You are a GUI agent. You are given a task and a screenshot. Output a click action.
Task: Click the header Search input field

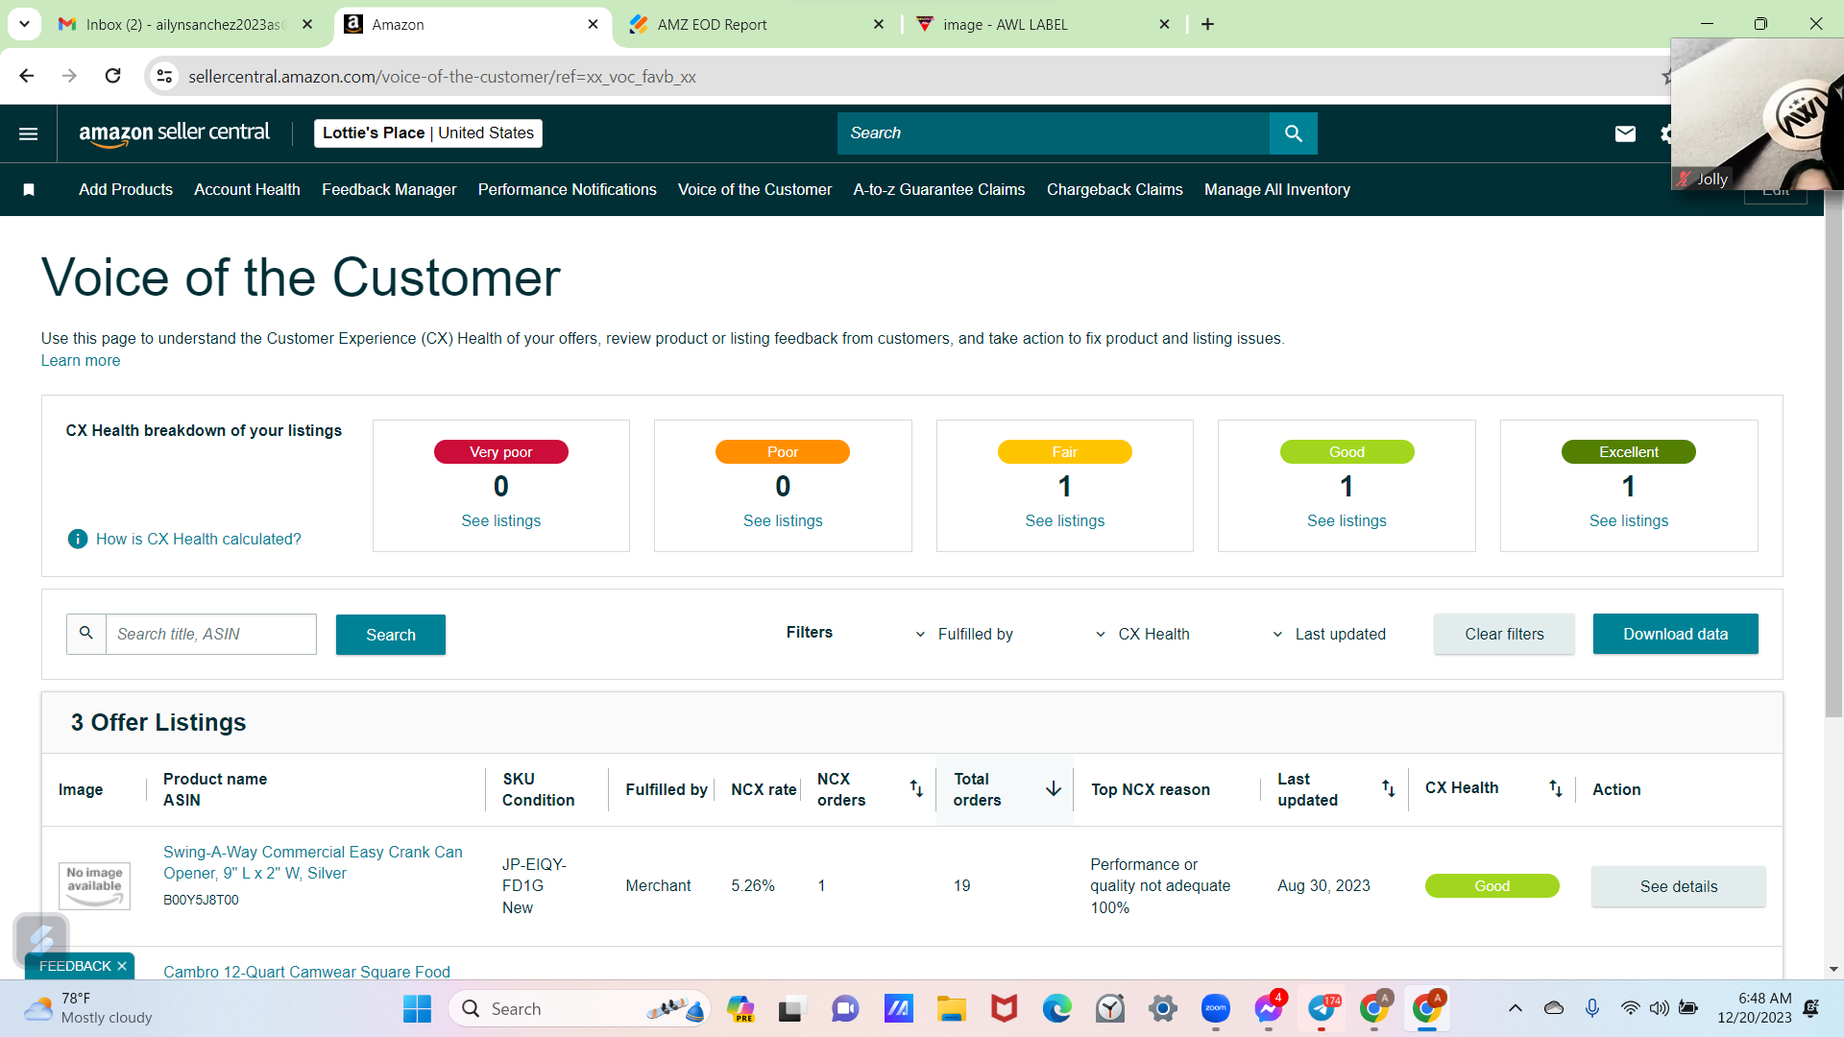point(1054,133)
